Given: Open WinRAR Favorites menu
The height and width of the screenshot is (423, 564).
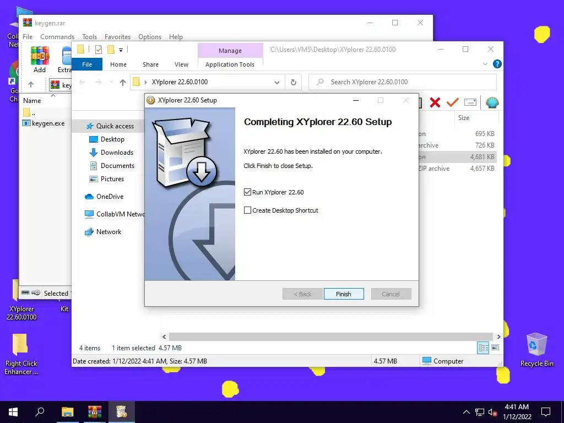Looking at the screenshot, I should click(118, 37).
